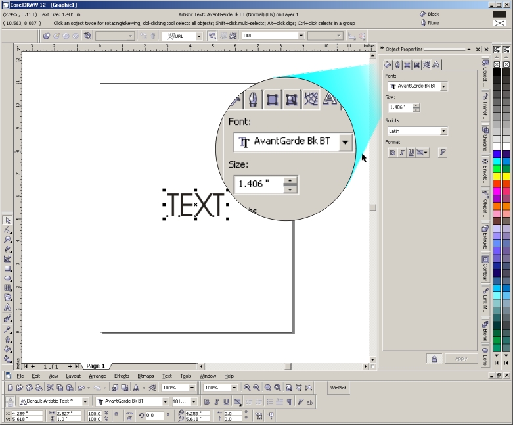Select the Text tool in toolbox
This screenshot has width=513, height=425.
pyautogui.click(x=7, y=307)
